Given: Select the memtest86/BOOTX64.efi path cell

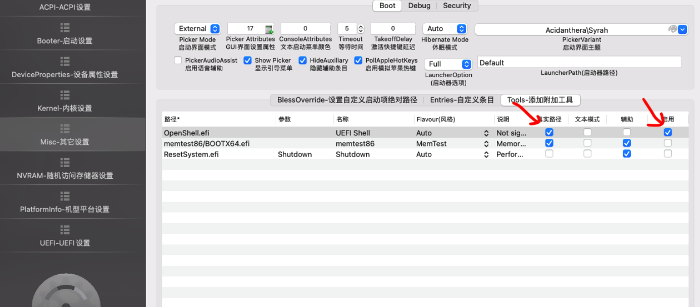Looking at the screenshot, I should coord(219,143).
